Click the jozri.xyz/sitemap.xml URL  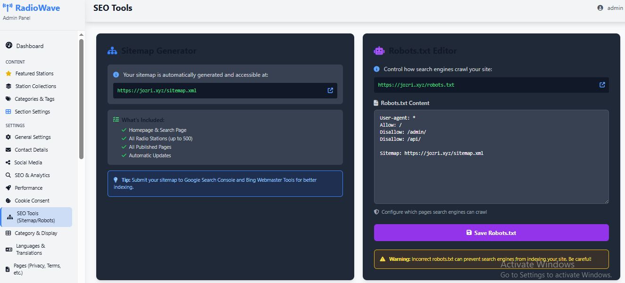157,90
